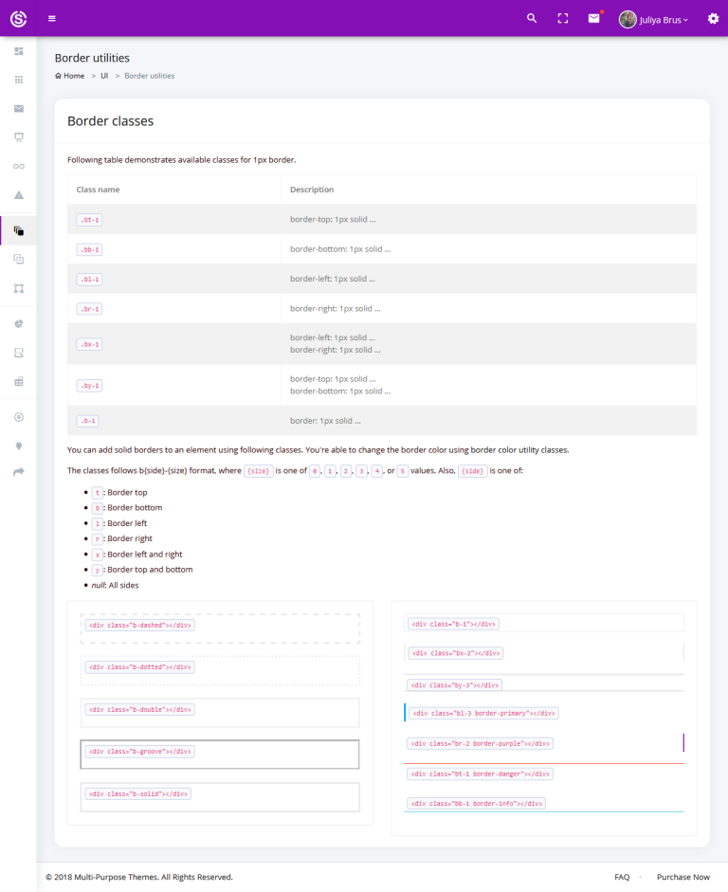
Task: Click the infinity icon in sidebar
Action: coord(18,166)
